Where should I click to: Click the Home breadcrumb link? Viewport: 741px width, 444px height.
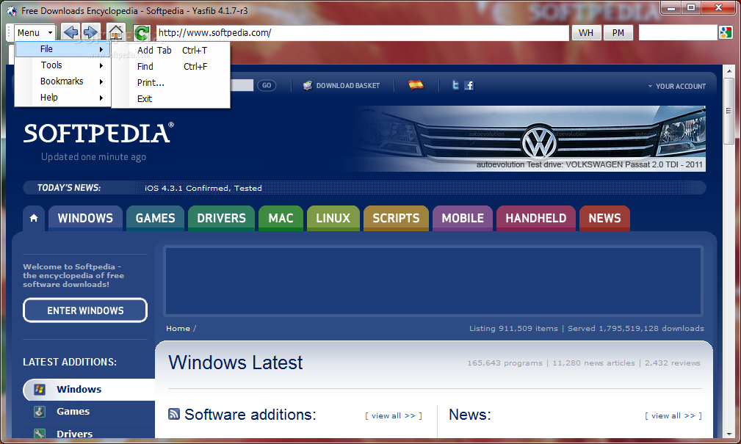[x=178, y=329]
